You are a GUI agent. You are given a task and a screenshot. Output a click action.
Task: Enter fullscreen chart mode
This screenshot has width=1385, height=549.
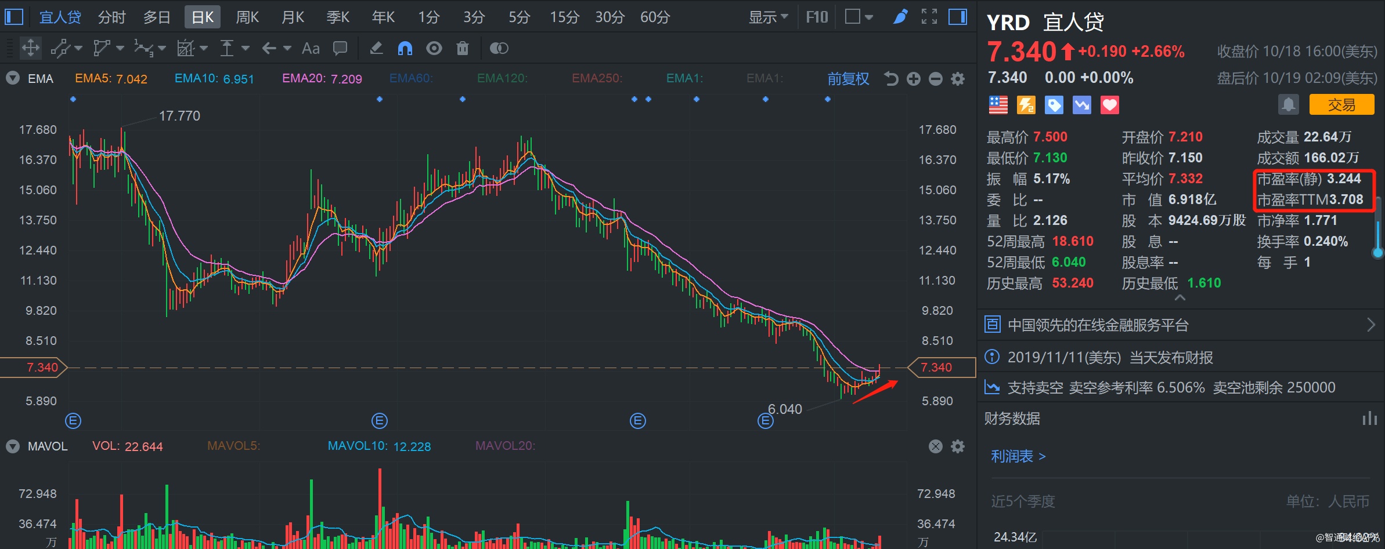pyautogui.click(x=929, y=17)
